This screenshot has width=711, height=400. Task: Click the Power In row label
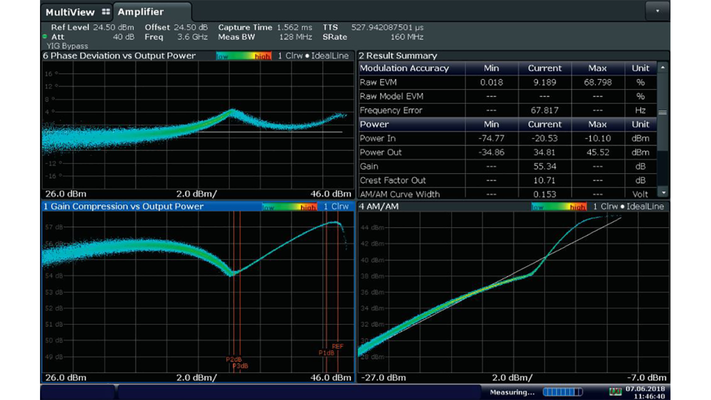click(378, 138)
